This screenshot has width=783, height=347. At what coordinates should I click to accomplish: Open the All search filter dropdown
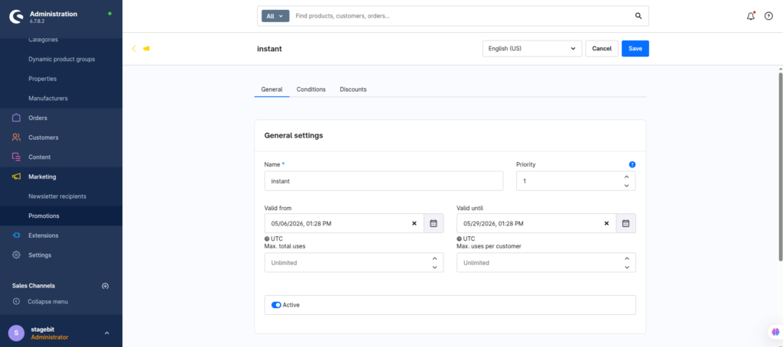(x=275, y=16)
